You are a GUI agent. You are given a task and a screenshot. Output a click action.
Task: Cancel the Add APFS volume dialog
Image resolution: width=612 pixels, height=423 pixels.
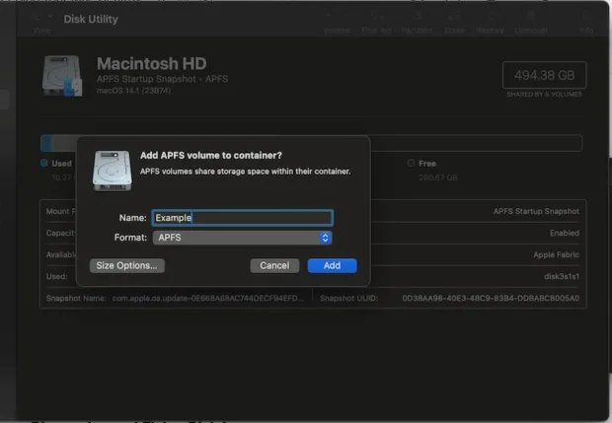coord(274,265)
